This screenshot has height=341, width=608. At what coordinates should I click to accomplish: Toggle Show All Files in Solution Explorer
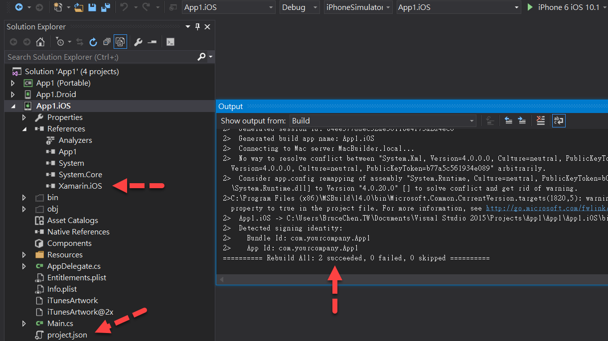[x=120, y=42]
